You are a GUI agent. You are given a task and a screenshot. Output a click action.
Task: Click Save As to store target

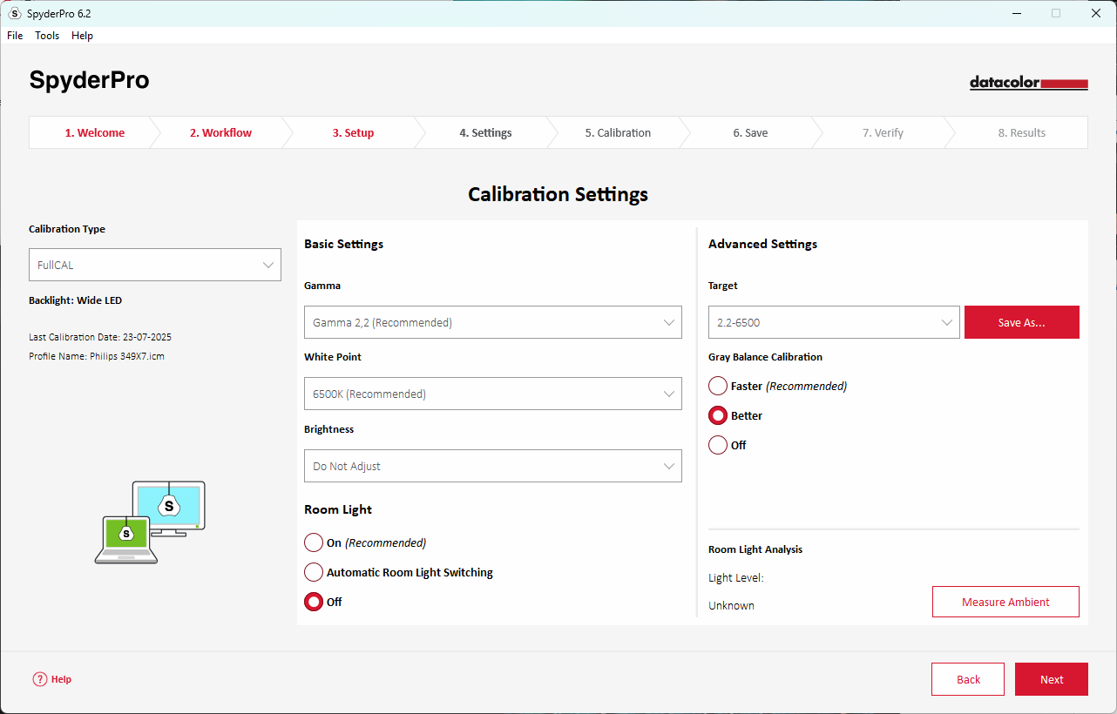(1021, 322)
